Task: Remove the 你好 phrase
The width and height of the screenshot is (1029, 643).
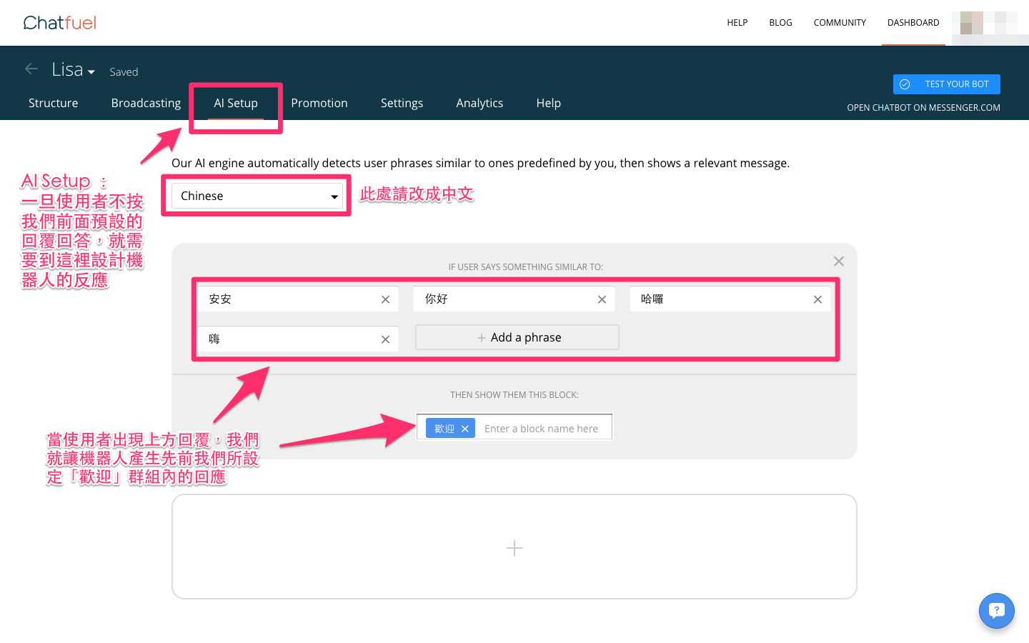Action: 602,299
